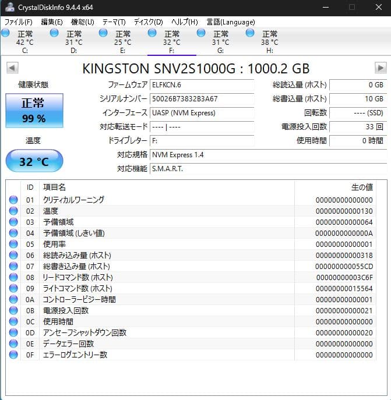The height and width of the screenshot is (400, 391).
Task: Select the コントローラービジー時間 attribute name
Action: coord(79,299)
